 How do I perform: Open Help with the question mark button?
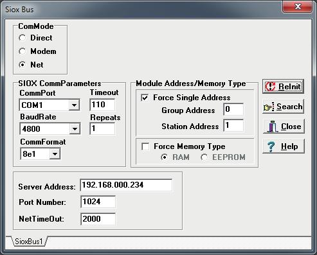pos(284,146)
